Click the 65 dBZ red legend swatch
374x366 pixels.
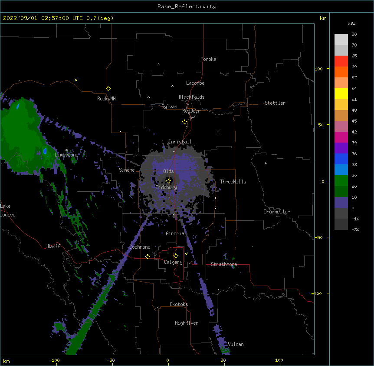click(341, 61)
